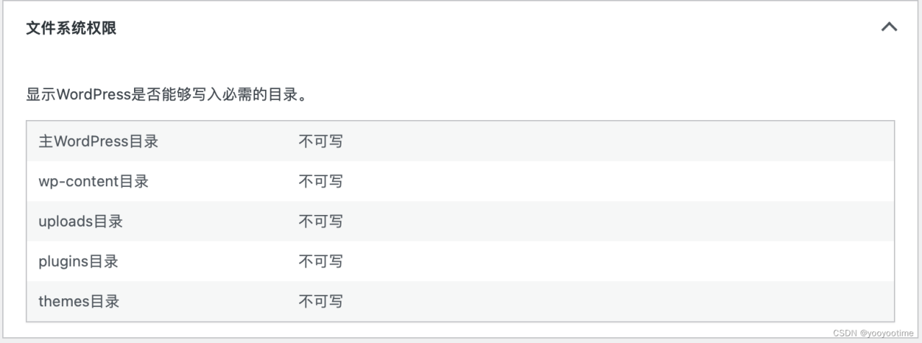Select the plugins目录 row label
The image size is (922, 343).
pyautogui.click(x=79, y=261)
